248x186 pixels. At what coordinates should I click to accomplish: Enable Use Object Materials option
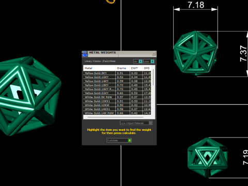(x=136, y=123)
